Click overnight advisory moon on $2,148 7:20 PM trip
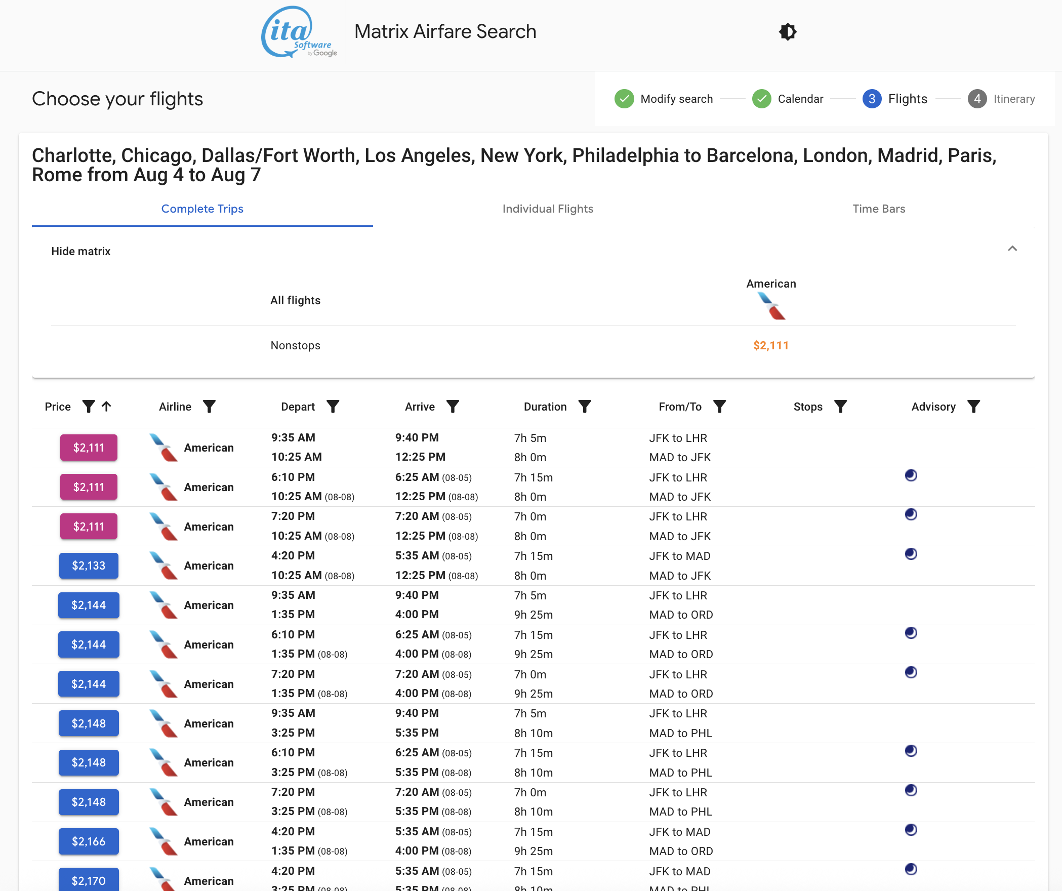1062x891 pixels. tap(911, 790)
